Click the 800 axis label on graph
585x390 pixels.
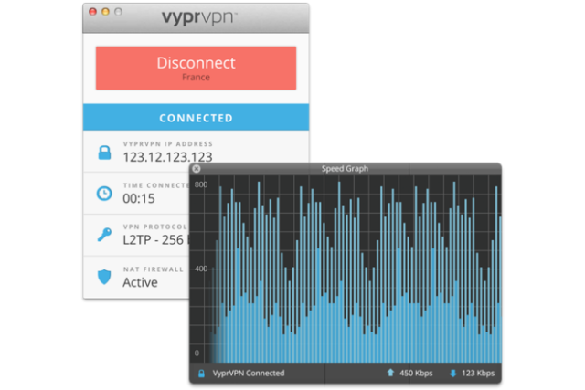201,184
